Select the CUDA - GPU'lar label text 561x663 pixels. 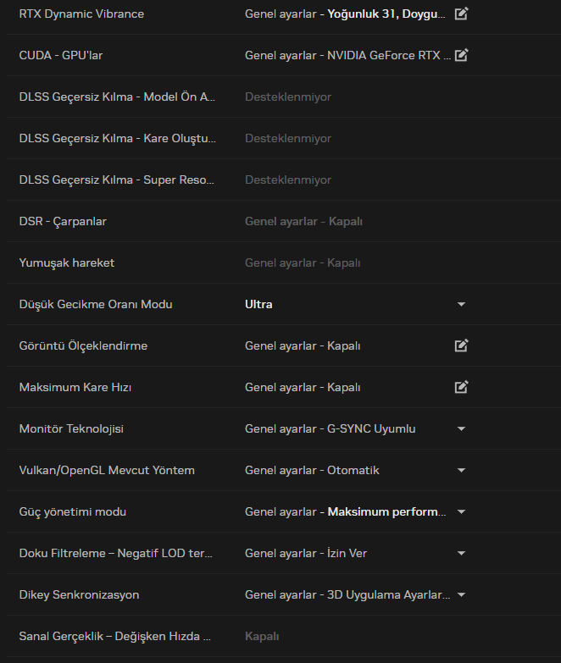(61, 55)
